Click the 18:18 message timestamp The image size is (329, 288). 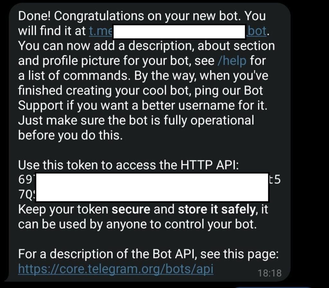tap(270, 273)
